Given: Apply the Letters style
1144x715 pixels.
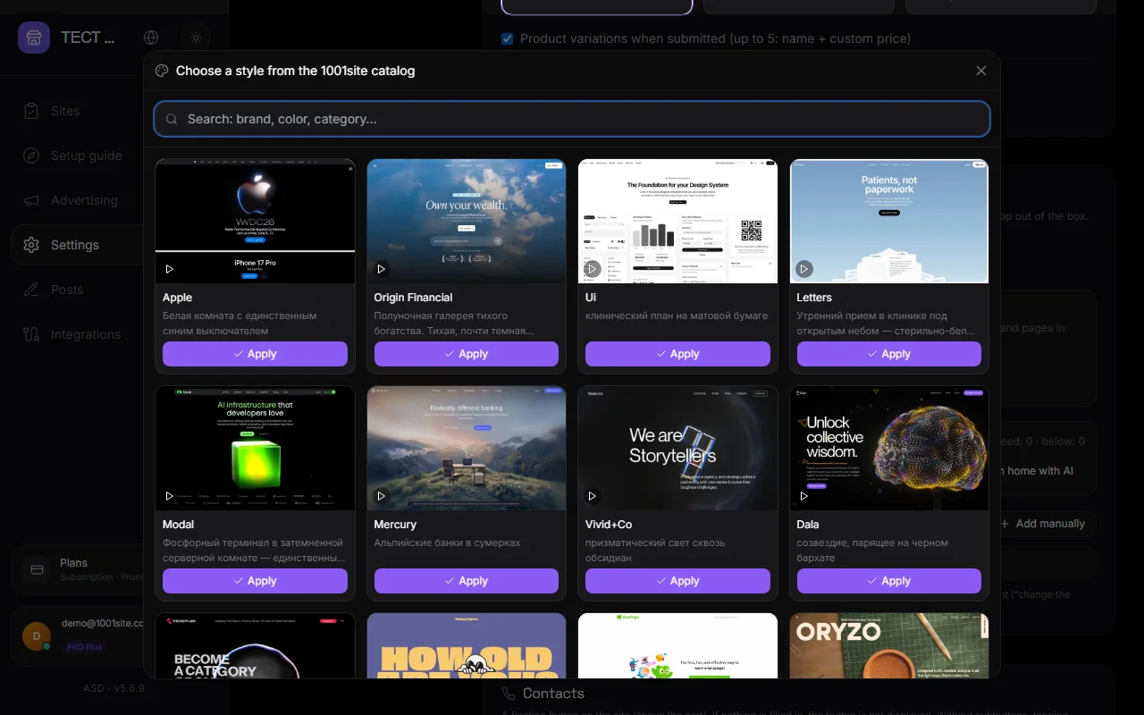Looking at the screenshot, I should tap(889, 354).
